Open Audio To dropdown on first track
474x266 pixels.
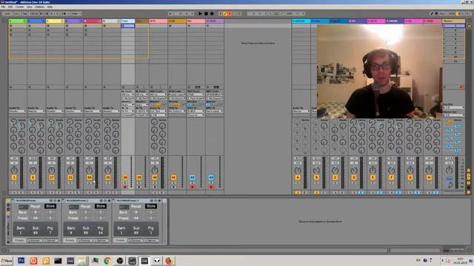18,112
